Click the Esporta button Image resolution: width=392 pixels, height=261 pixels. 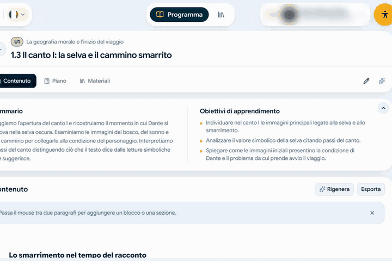[371, 189]
